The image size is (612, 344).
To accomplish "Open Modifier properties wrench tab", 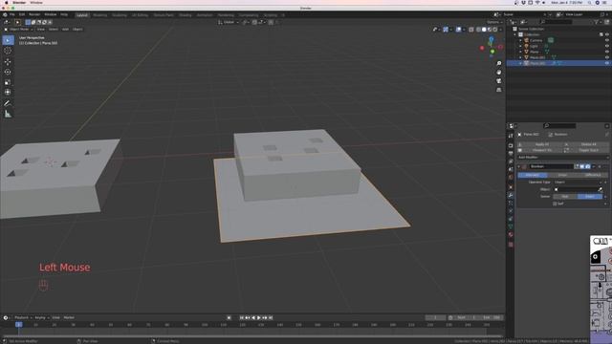I will (511, 195).
